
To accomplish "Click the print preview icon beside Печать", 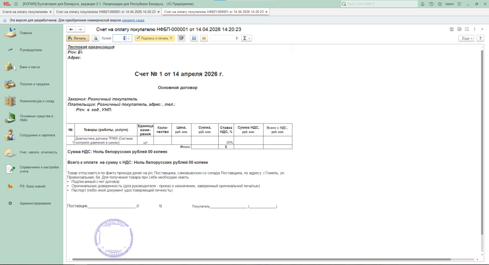I will (96, 38).
